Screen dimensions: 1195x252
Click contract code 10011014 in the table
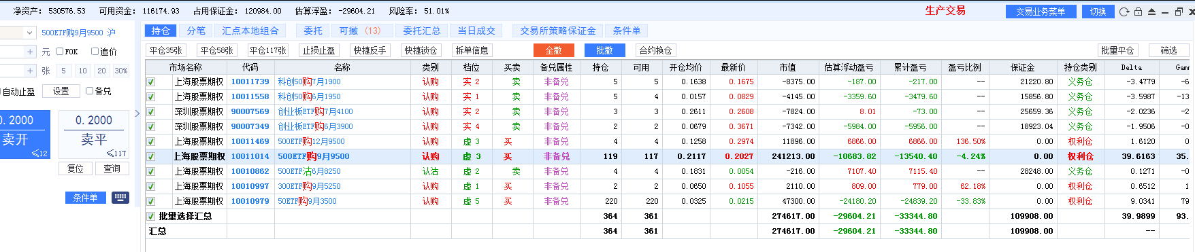250,156
